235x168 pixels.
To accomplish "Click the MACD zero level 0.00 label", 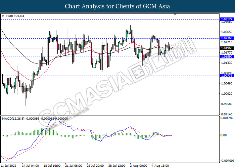I will pyautogui.click(x=224, y=135).
